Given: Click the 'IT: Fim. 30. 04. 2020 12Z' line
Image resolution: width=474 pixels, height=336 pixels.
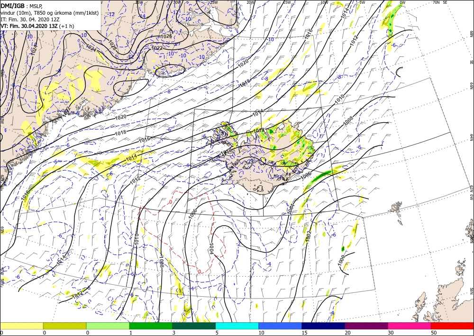Looking at the screenshot, I should (x=30, y=19).
